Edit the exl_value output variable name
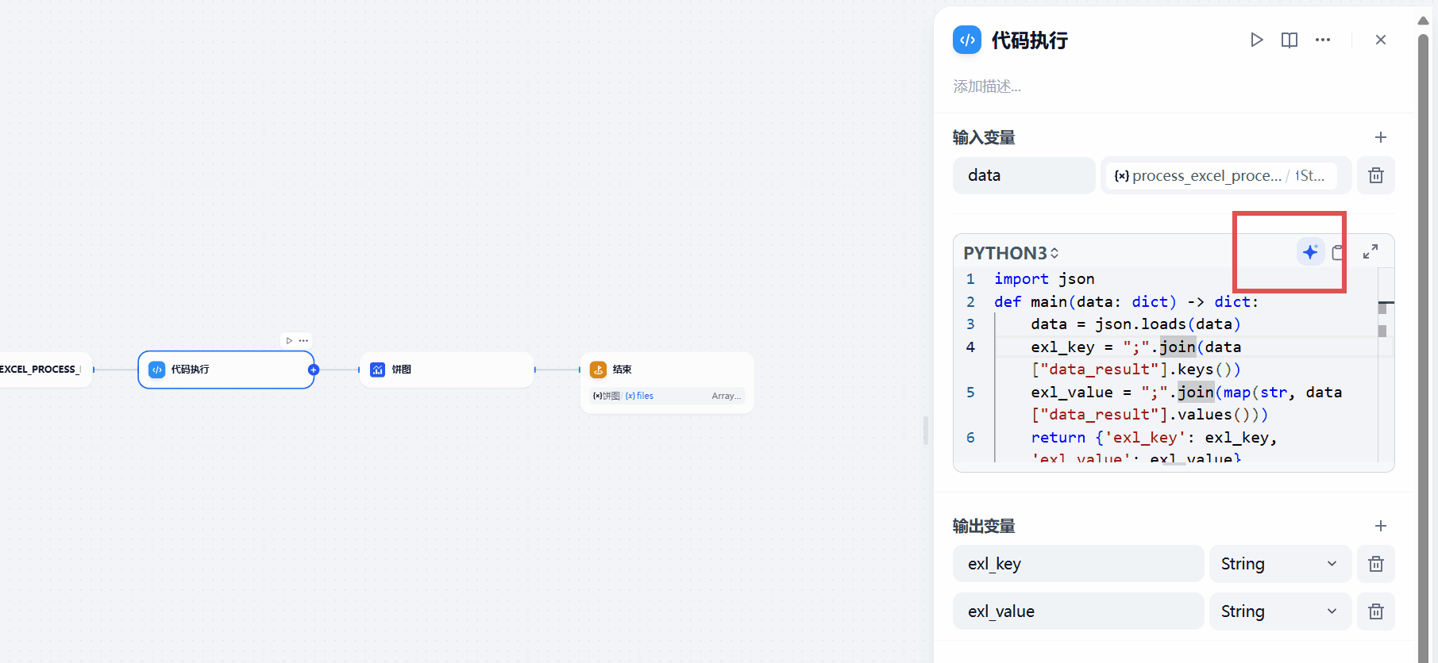Image resolution: width=1438 pixels, height=663 pixels. tap(1078, 611)
